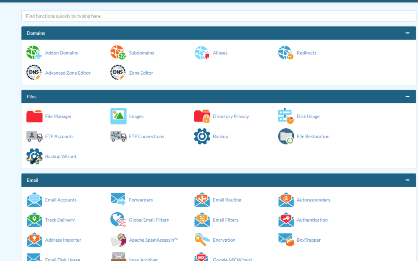Open the Backup Wizard icon
Screen dimensions: 418x261
coord(34,156)
